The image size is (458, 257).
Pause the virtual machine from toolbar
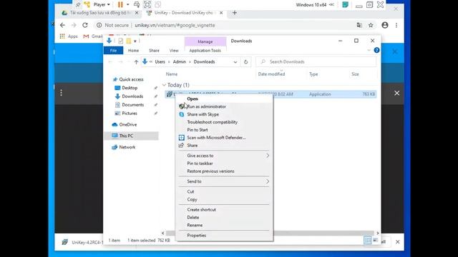[120, 4]
